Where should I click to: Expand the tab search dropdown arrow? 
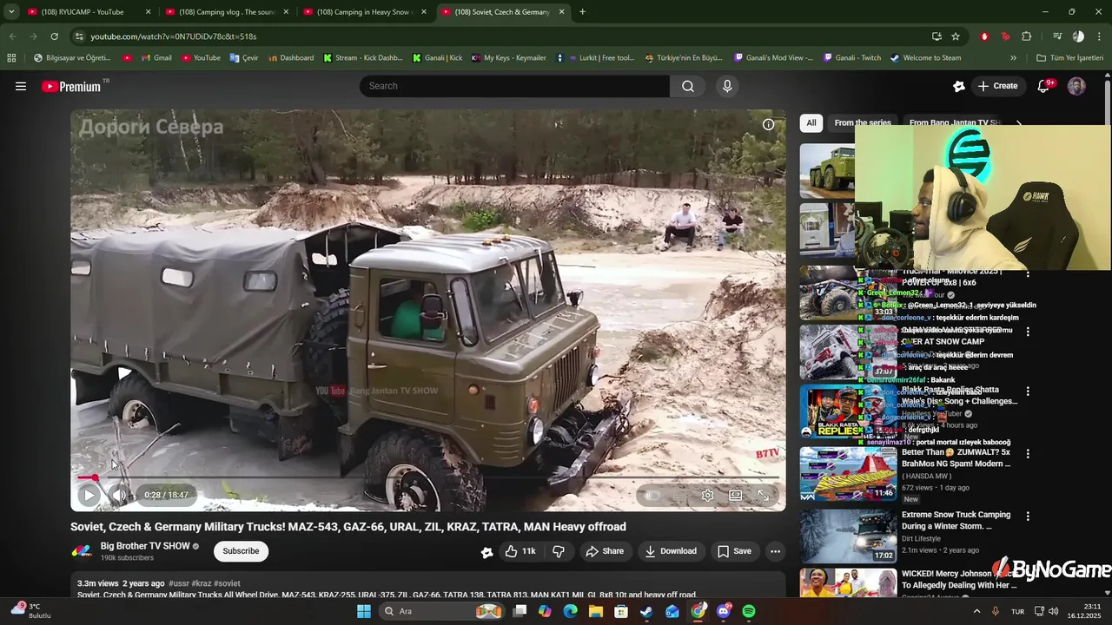coord(11,12)
